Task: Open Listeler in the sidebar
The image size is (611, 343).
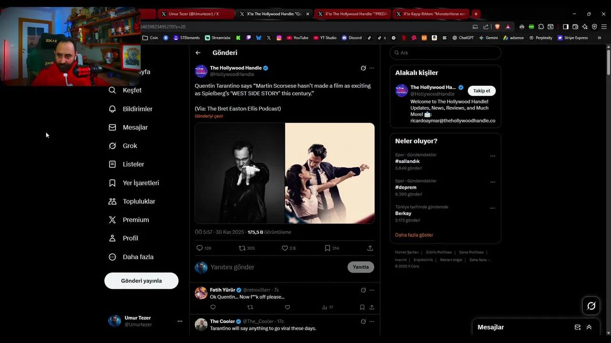Action: click(x=126, y=164)
